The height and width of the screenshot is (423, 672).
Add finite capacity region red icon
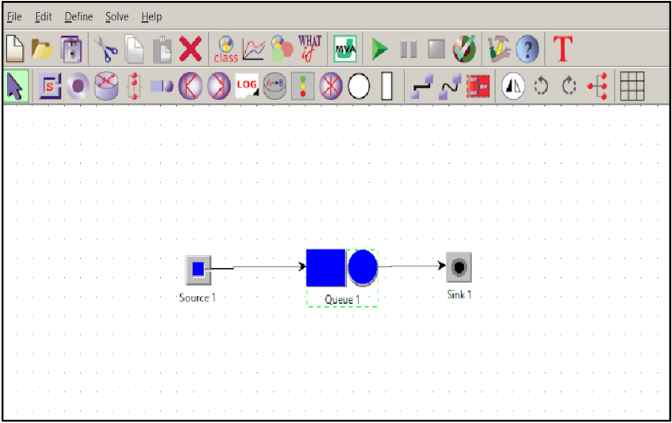pyautogui.click(x=478, y=87)
